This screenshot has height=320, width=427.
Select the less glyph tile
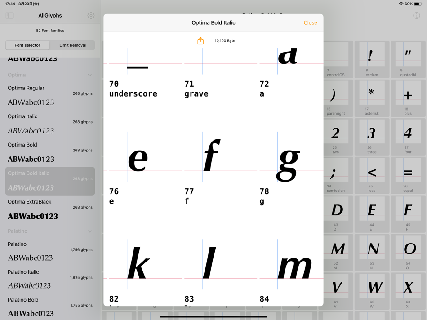tap(372, 175)
